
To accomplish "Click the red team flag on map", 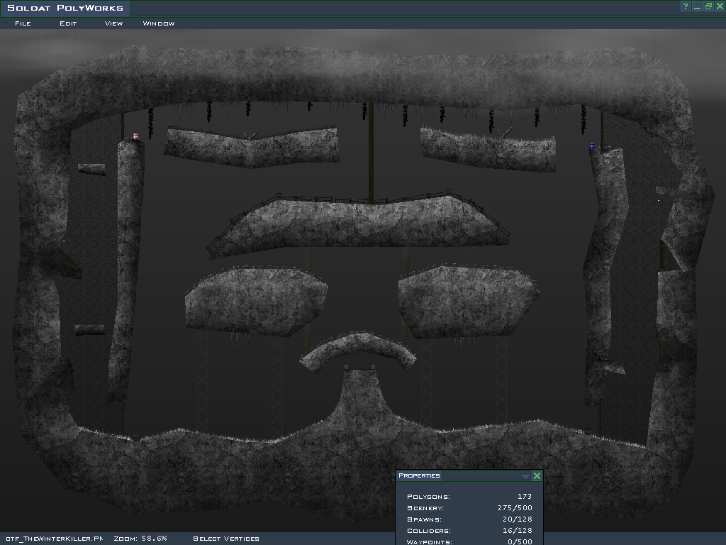I will (x=135, y=136).
